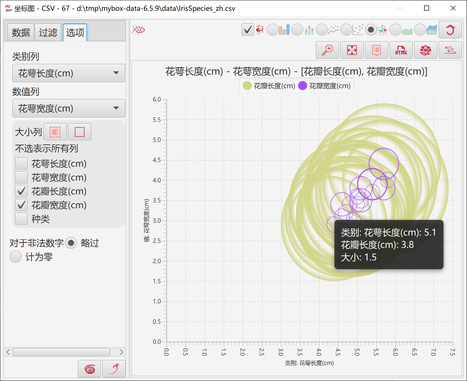467x381 pixels.
Task: Click the stacked area chart icon
Action: [432, 30]
